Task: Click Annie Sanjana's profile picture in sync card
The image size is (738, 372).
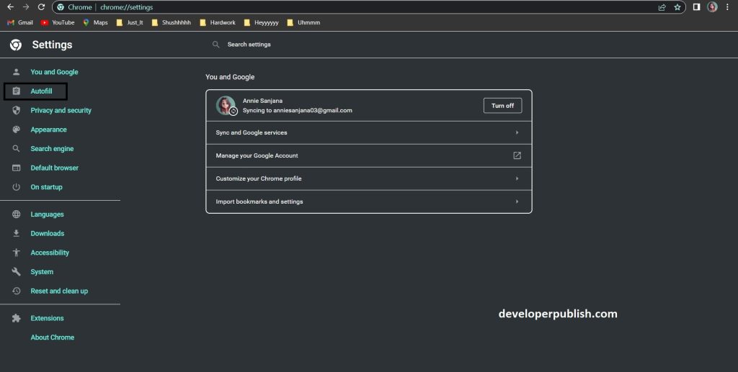Action: click(x=226, y=106)
